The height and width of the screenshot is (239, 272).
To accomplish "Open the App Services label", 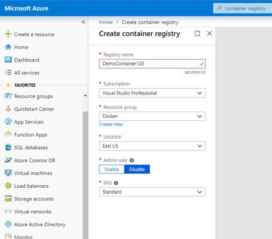I will pos(29,122).
